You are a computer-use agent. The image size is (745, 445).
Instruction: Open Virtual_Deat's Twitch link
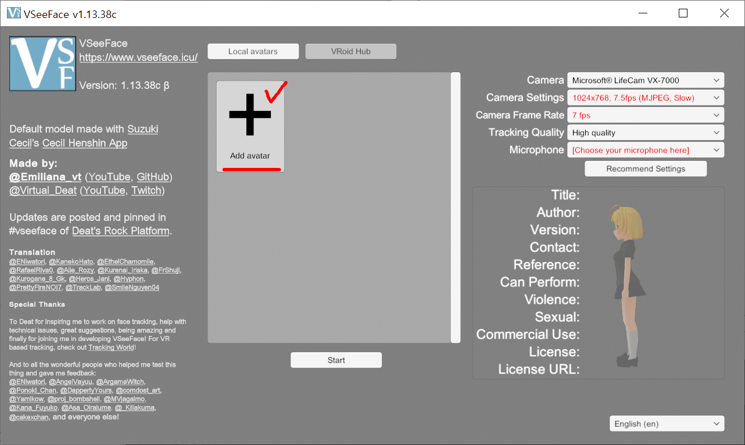(x=146, y=191)
